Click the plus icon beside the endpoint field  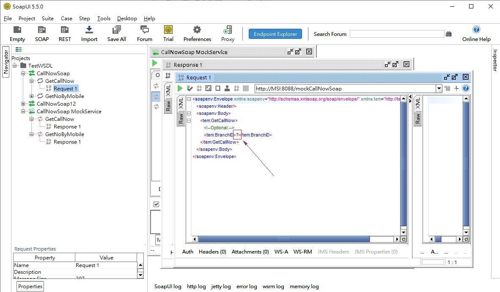point(456,88)
